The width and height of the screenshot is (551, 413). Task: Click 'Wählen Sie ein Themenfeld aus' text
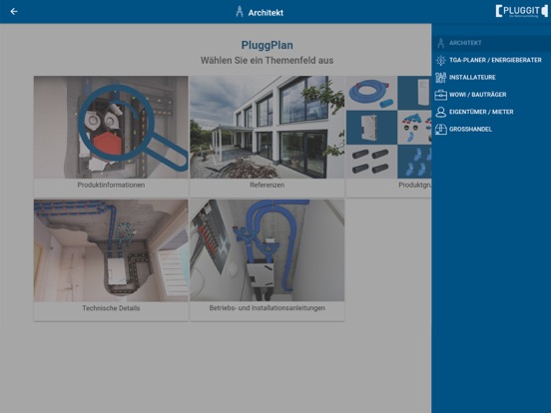tap(268, 61)
